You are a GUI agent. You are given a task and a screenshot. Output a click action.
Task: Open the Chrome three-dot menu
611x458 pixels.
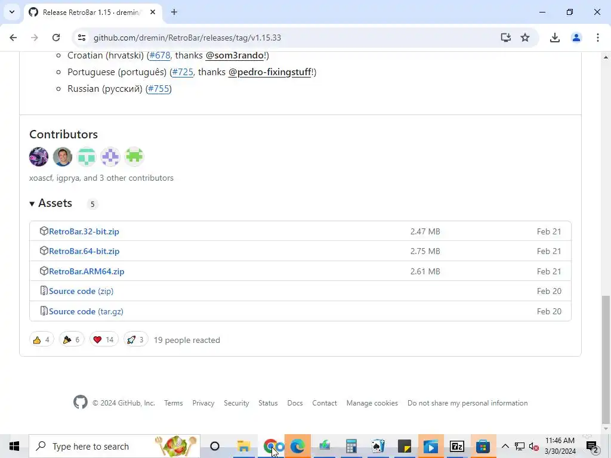597,38
